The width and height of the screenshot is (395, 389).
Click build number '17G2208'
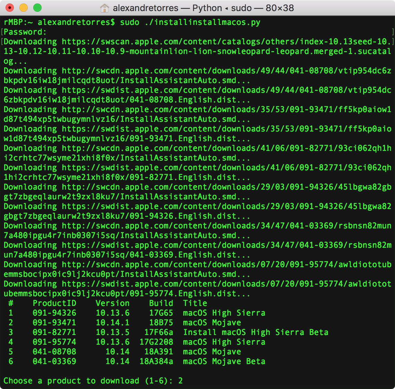click(156, 342)
